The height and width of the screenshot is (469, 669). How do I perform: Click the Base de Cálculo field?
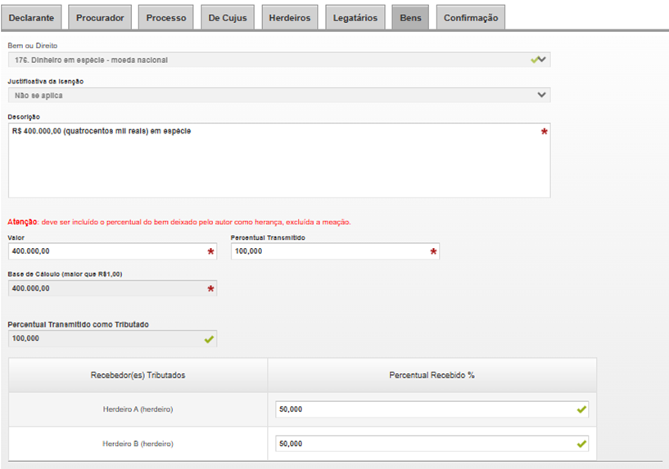click(106, 288)
